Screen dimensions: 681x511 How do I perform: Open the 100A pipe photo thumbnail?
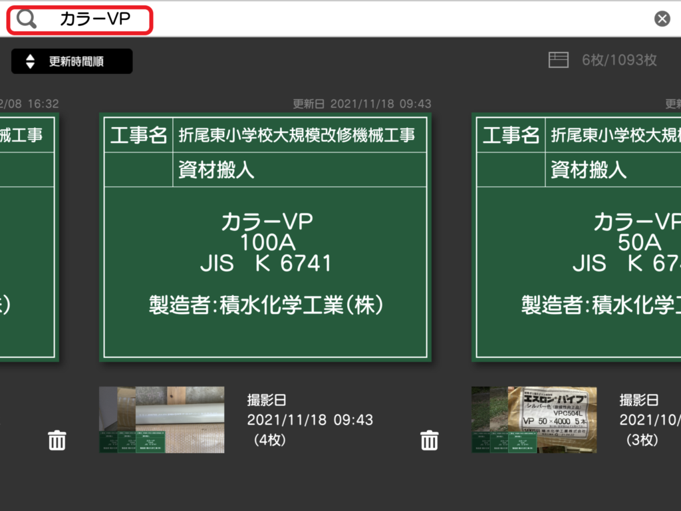[x=162, y=420]
